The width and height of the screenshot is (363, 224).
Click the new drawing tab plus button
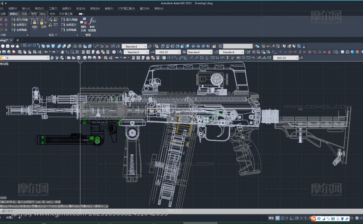[x=18, y=40]
